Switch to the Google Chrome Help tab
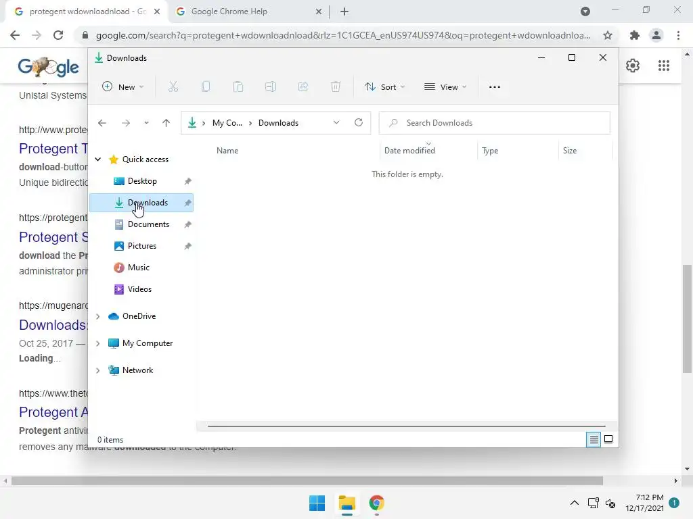This screenshot has height=519, width=693. pyautogui.click(x=248, y=11)
